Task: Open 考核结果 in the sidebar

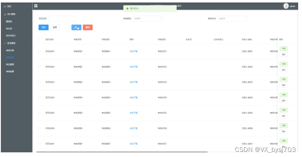Action: (10, 71)
